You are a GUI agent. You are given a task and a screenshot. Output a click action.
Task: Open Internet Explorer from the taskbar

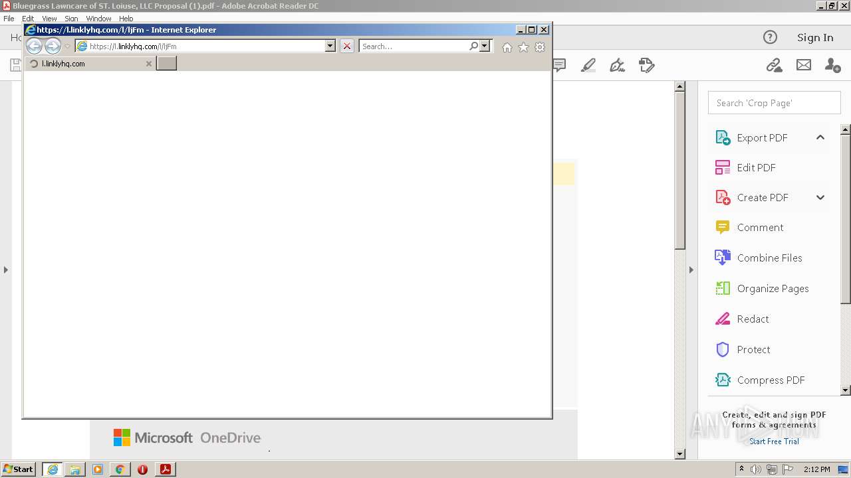pos(53,469)
